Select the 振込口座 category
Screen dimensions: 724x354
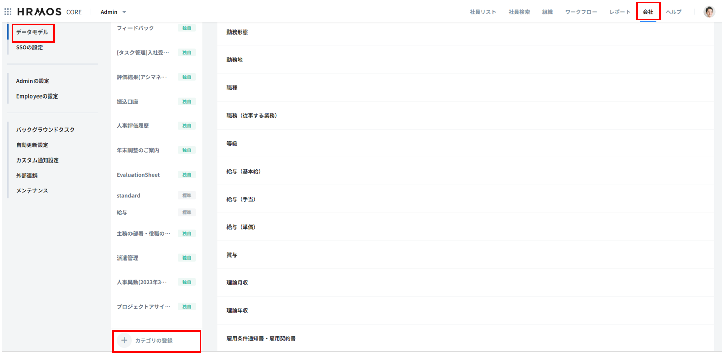click(127, 102)
